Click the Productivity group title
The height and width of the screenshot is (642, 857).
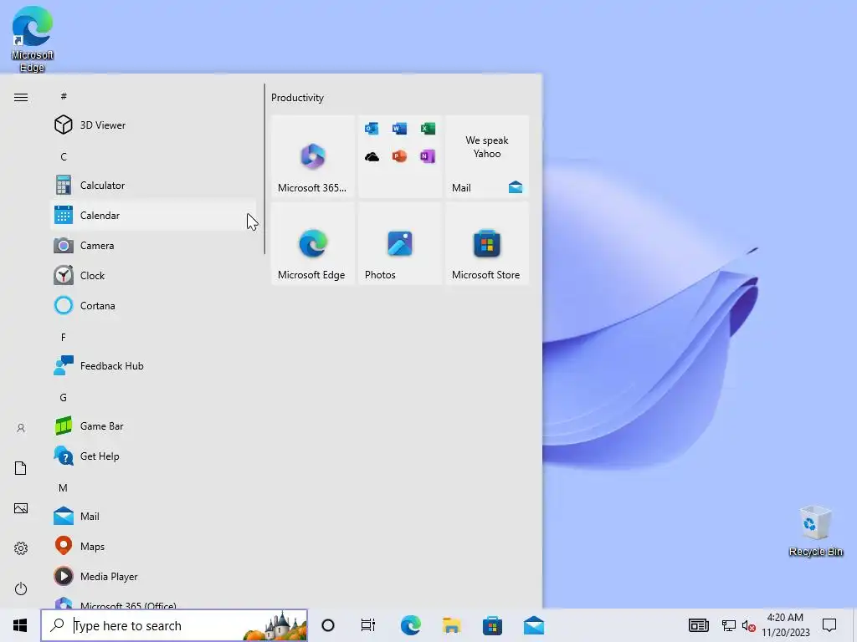point(297,98)
